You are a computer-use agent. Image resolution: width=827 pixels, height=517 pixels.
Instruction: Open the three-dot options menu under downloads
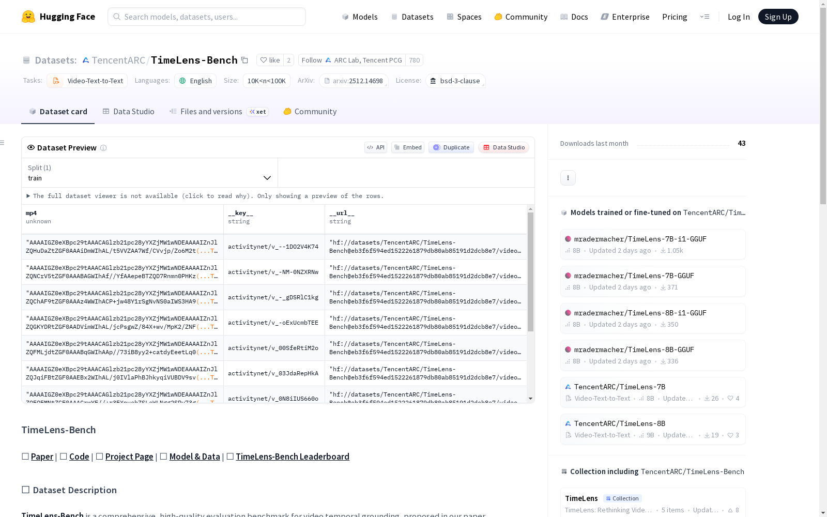(x=568, y=178)
